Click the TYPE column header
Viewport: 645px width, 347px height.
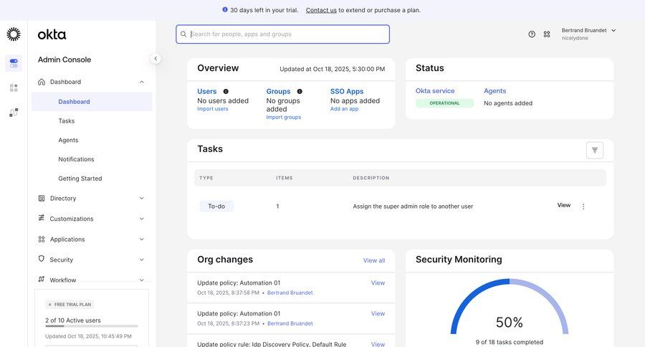[206, 178]
